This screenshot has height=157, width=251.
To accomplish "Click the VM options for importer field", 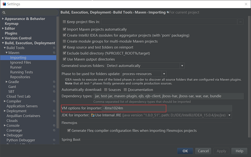I will point(166,108).
